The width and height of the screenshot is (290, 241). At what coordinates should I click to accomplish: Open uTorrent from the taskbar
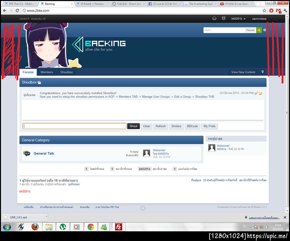point(63,227)
